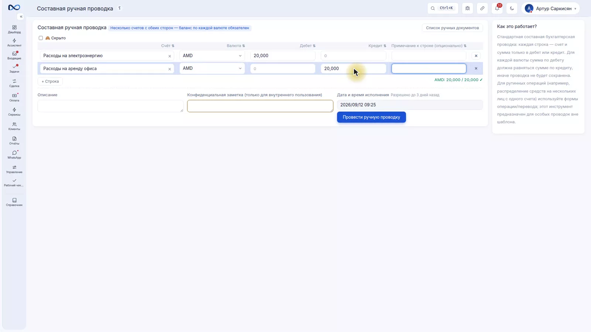Open currency dropdown in электроэнергию row
The width and height of the screenshot is (591, 332).
[x=212, y=56]
